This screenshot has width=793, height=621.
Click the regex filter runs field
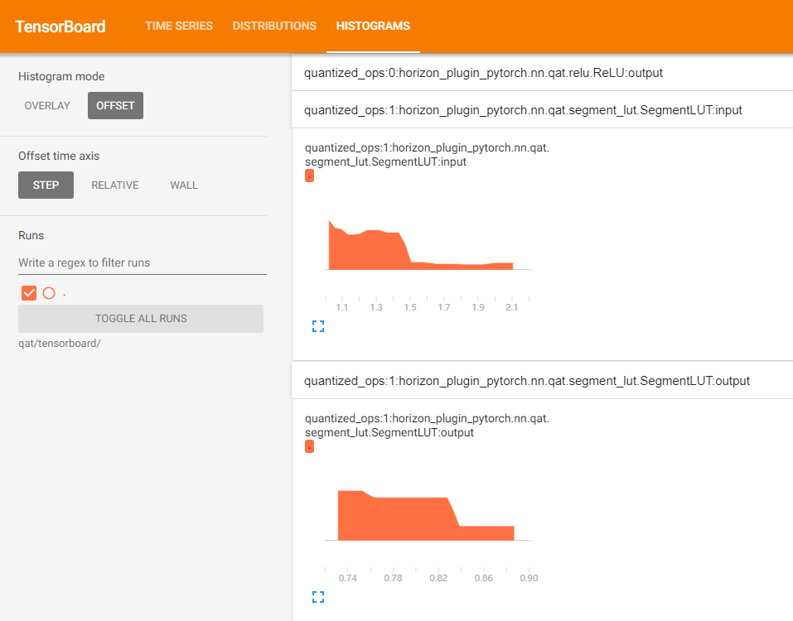pos(142,262)
